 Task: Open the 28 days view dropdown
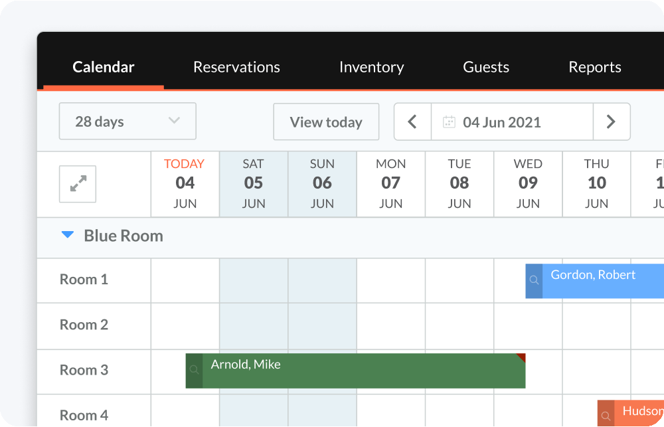(127, 121)
